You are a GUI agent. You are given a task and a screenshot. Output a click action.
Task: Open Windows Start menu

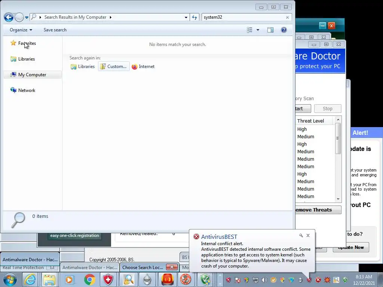point(10,280)
